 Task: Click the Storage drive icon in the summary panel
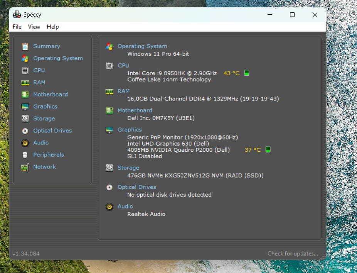109,168
